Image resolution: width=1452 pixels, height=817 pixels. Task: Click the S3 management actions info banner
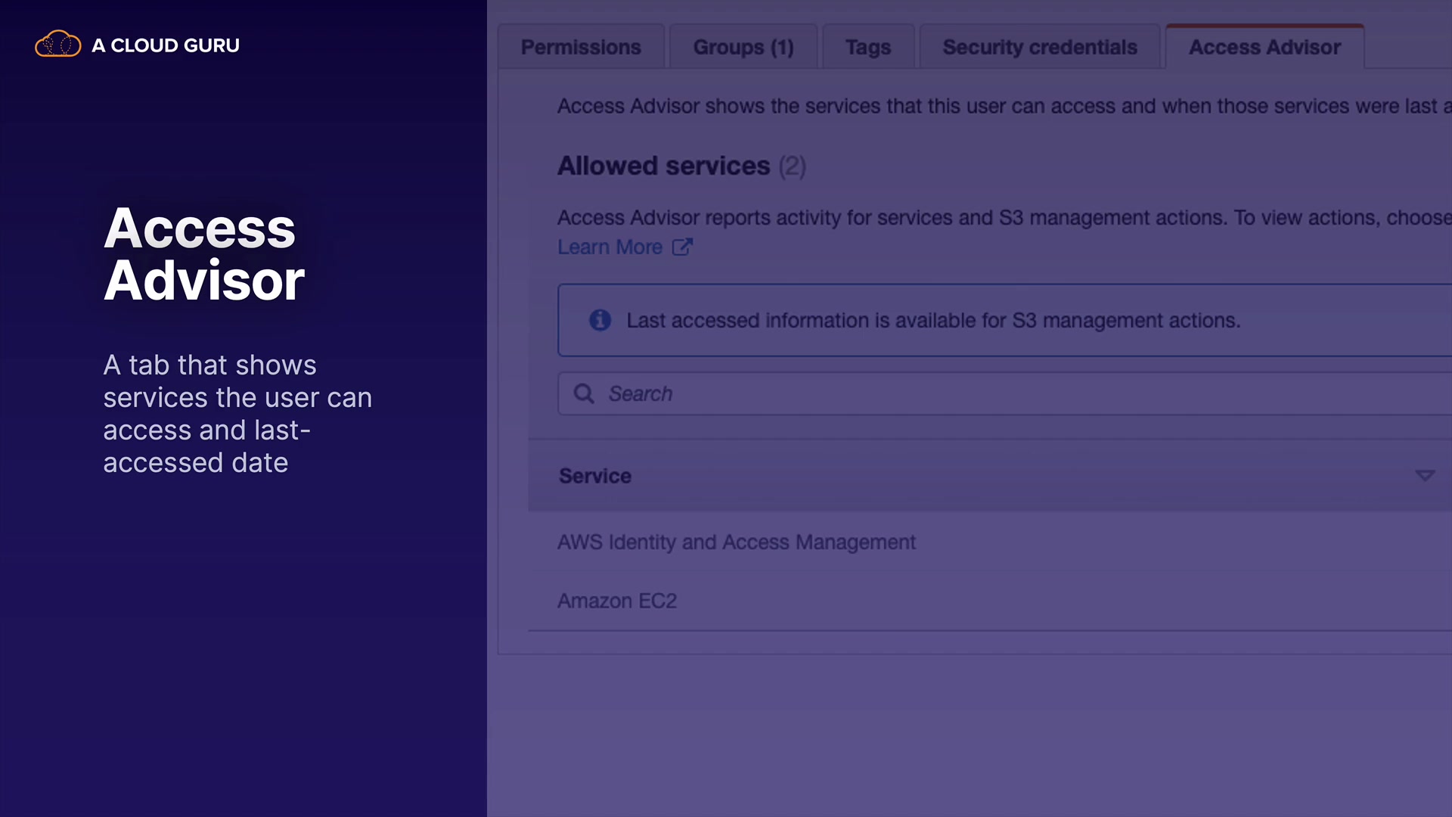point(932,320)
